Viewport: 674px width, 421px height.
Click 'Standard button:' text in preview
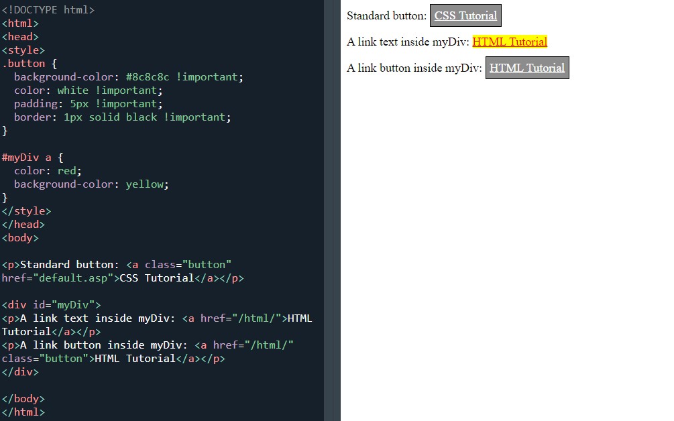[x=386, y=15]
